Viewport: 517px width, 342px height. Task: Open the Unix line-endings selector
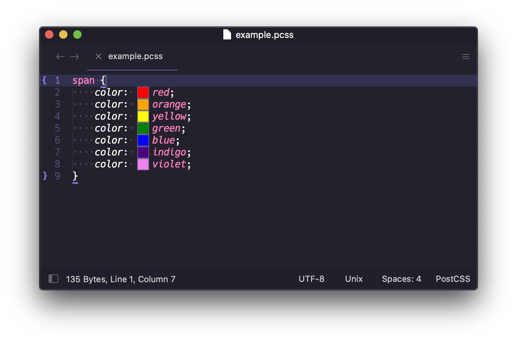[x=353, y=279]
